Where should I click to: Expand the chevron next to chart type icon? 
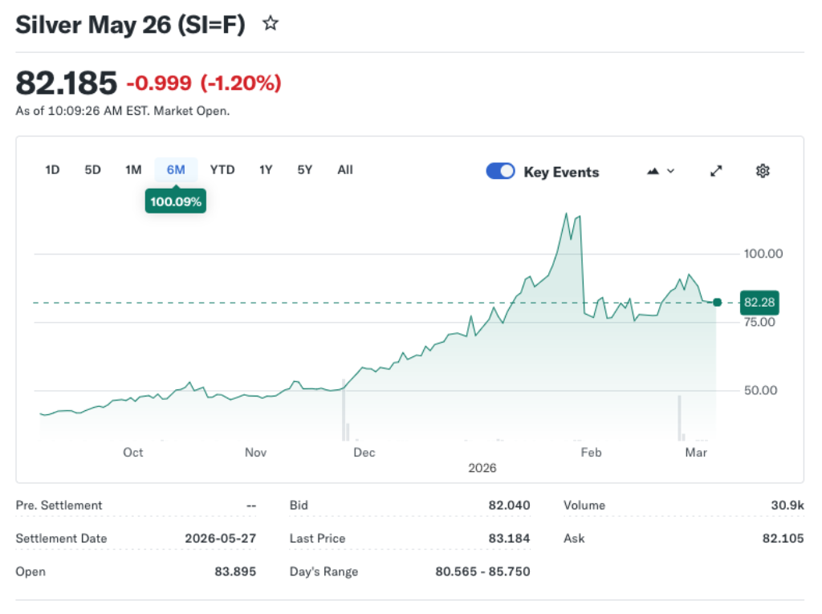671,171
